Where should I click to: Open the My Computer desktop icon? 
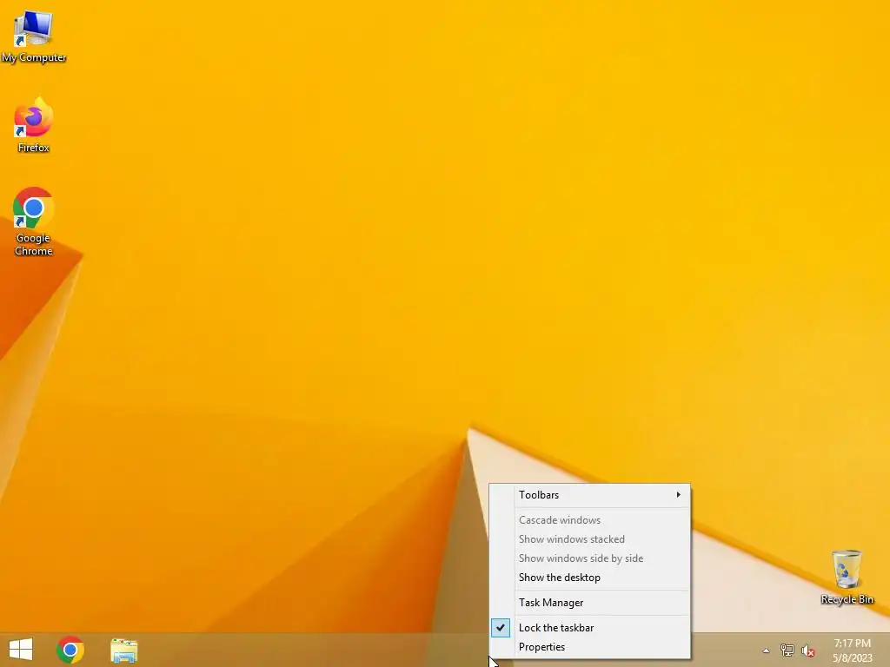[x=34, y=36]
